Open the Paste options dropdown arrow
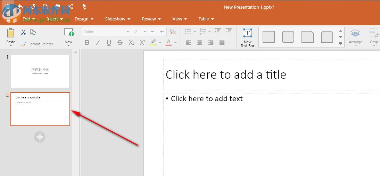380x176 pixels. pos(11,45)
